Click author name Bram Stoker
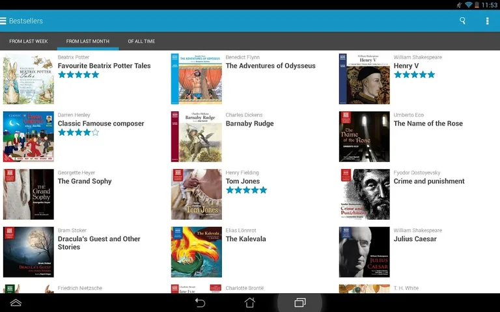500x312 pixels. click(x=72, y=230)
